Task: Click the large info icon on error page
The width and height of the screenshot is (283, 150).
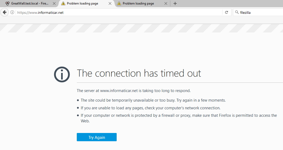Action: (x=62, y=74)
